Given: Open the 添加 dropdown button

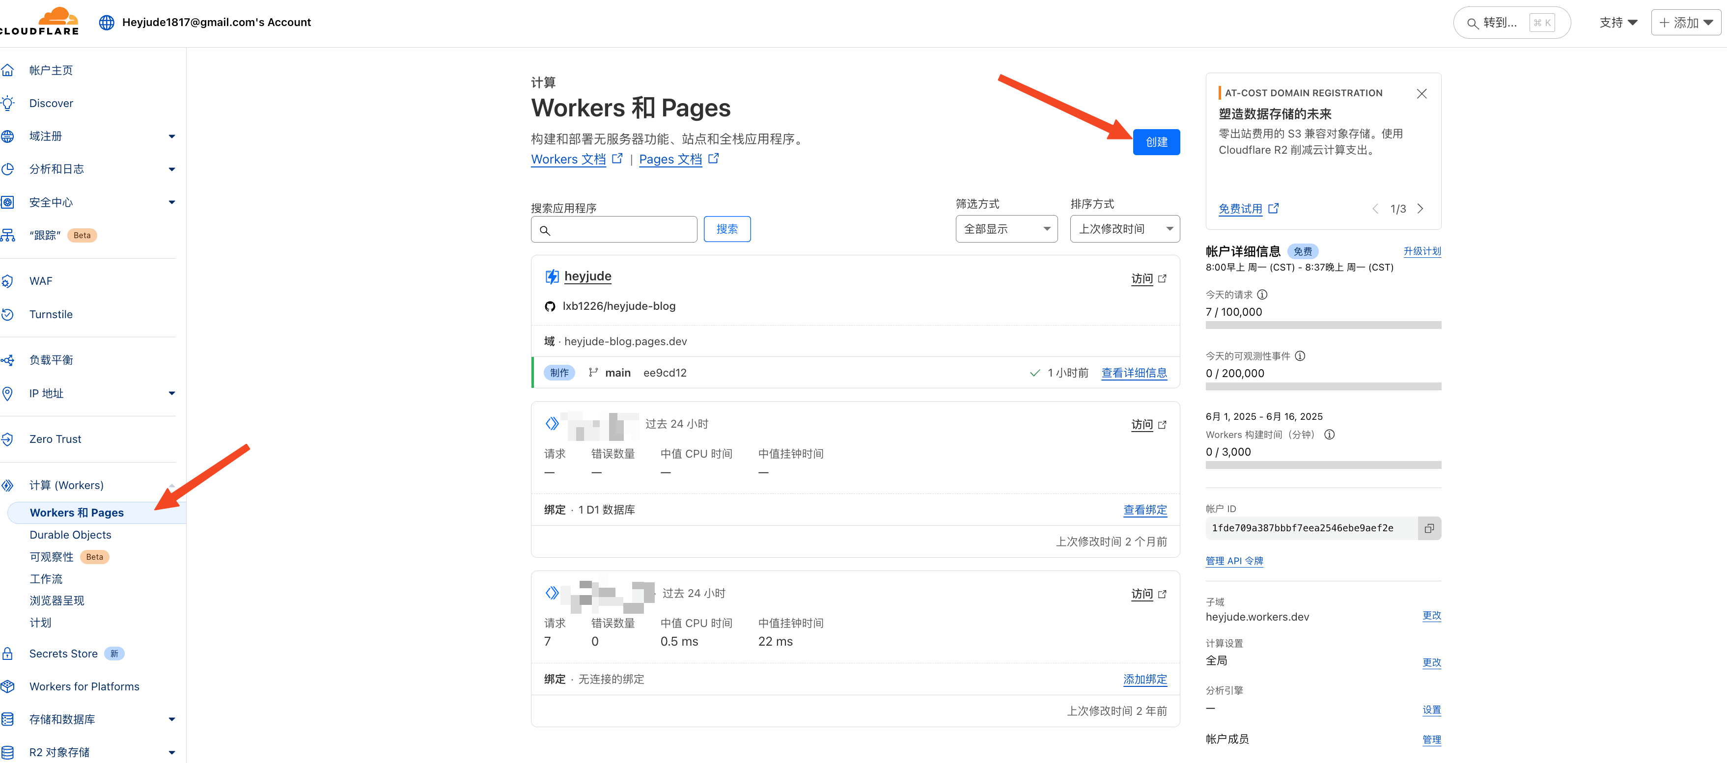Looking at the screenshot, I should [x=1686, y=23].
